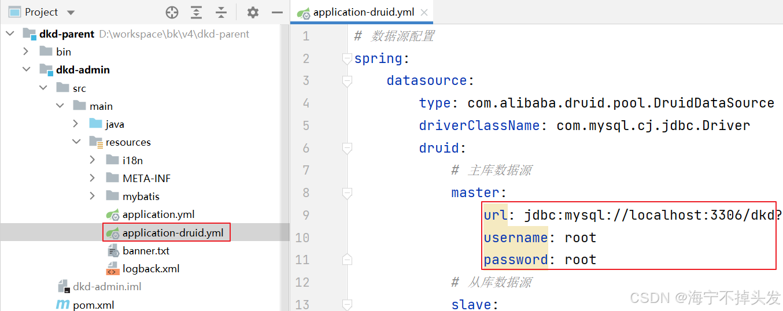Fold the spring block at line 2

point(347,58)
